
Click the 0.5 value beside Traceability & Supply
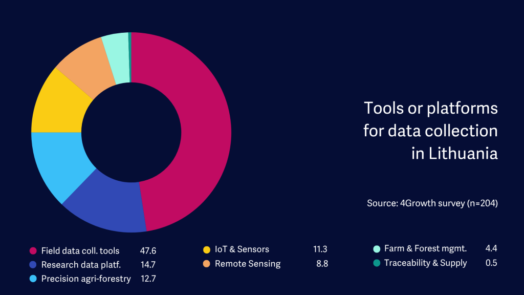tap(491, 263)
